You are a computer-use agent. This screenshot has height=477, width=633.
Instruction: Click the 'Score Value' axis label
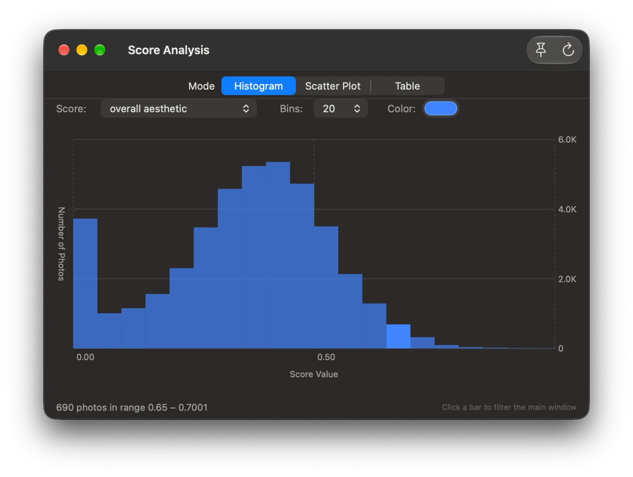pyautogui.click(x=314, y=374)
